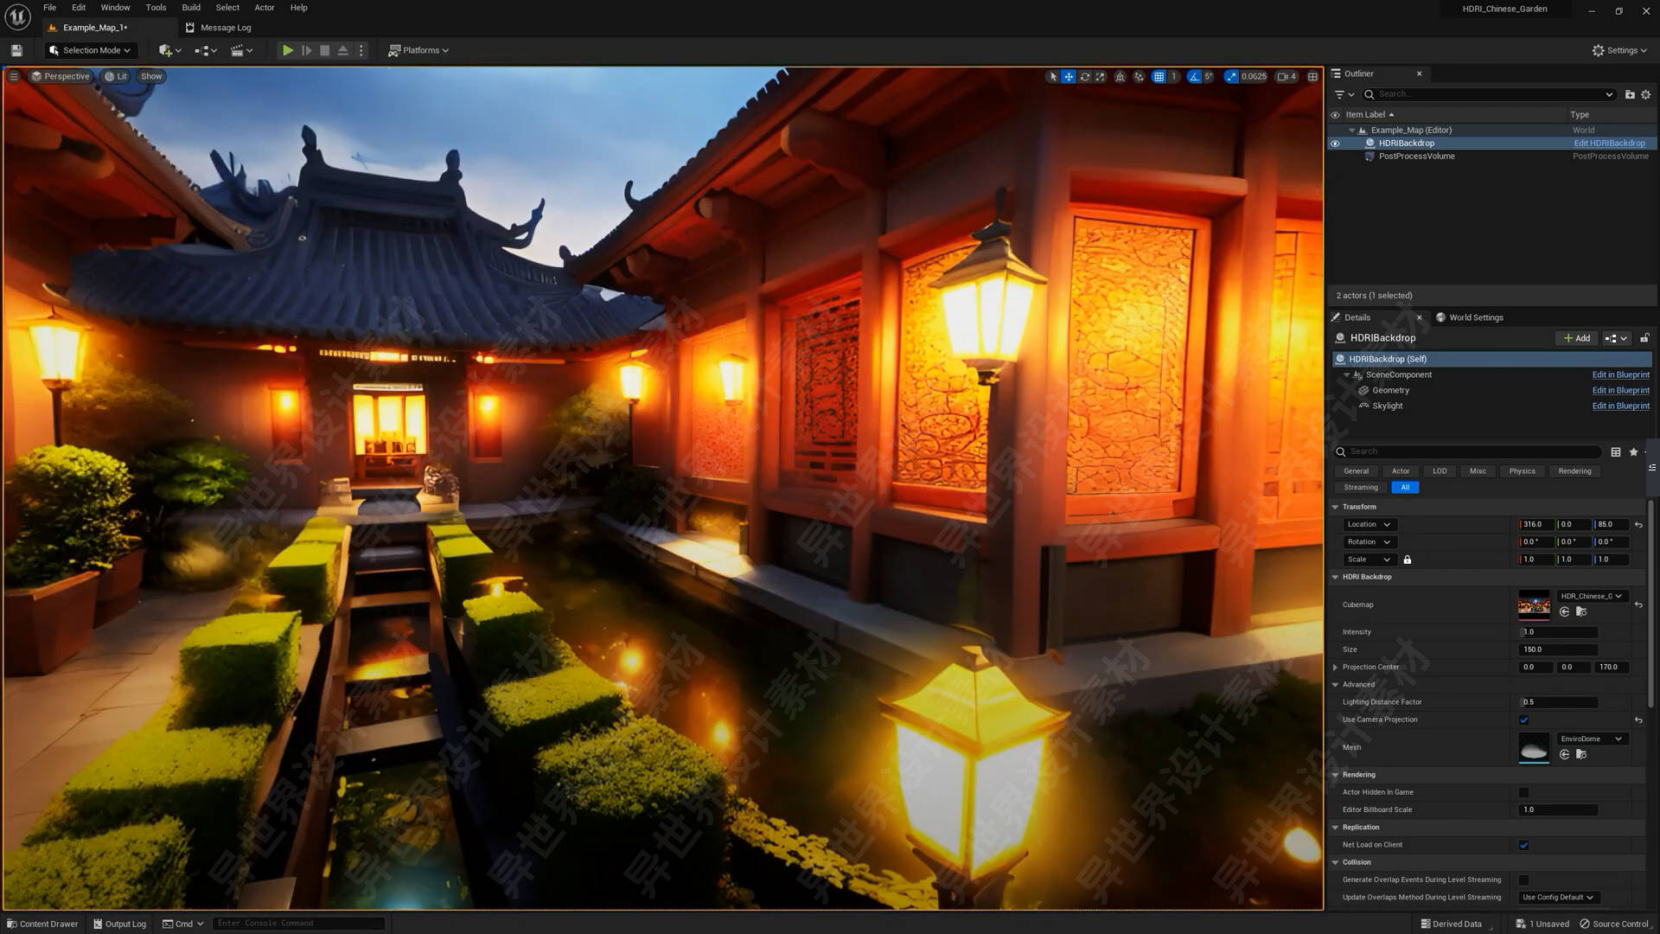Select the rotate transform tool in viewport
This screenshot has height=934, width=1660.
(x=1084, y=76)
